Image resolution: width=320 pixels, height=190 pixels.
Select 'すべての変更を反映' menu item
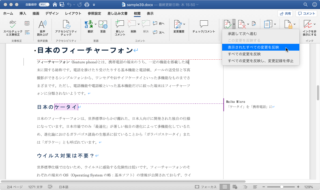click(x=244, y=54)
